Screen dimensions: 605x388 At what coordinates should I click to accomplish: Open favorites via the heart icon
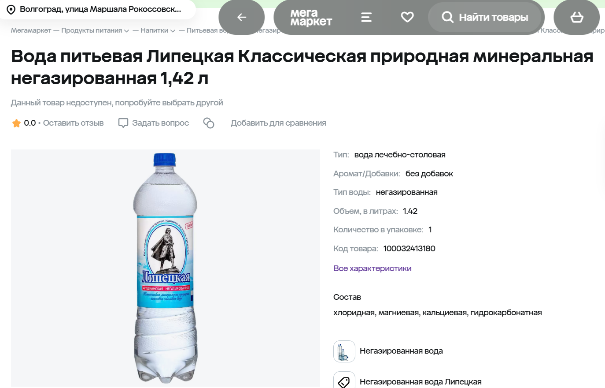407,17
